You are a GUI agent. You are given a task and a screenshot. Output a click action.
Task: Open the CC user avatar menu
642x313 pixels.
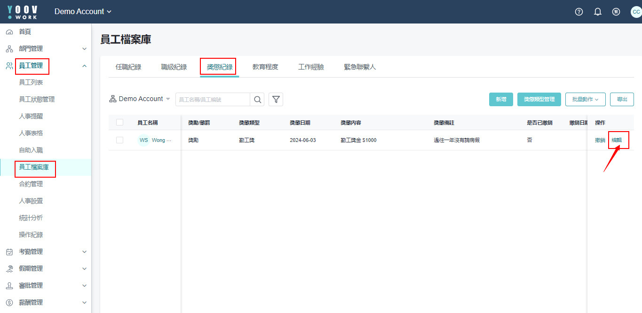click(635, 12)
